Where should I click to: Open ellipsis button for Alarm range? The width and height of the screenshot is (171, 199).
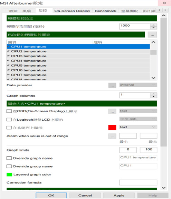(x=112, y=136)
